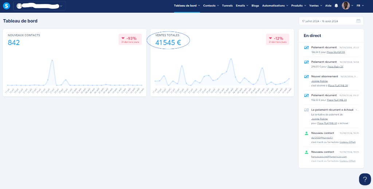This screenshot has width=373, height=189.
Task: Open Cadeau Offert link in 19:20 entry
Action: click(348, 142)
